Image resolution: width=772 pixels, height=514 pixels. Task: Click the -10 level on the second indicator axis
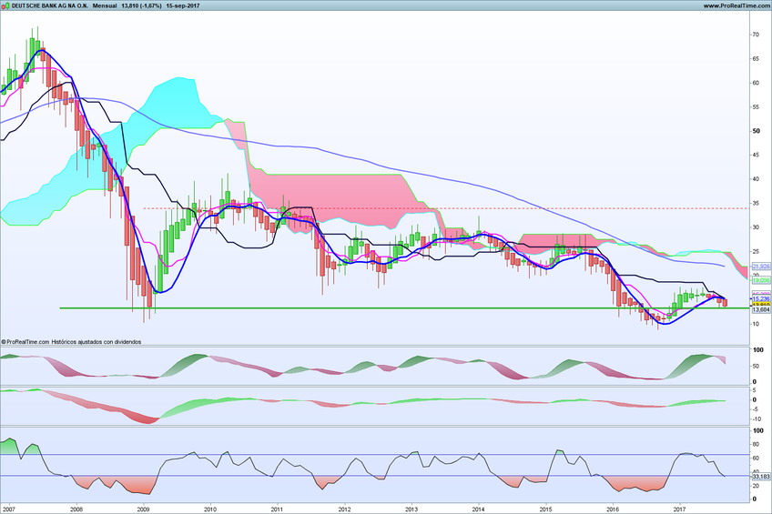756,419
